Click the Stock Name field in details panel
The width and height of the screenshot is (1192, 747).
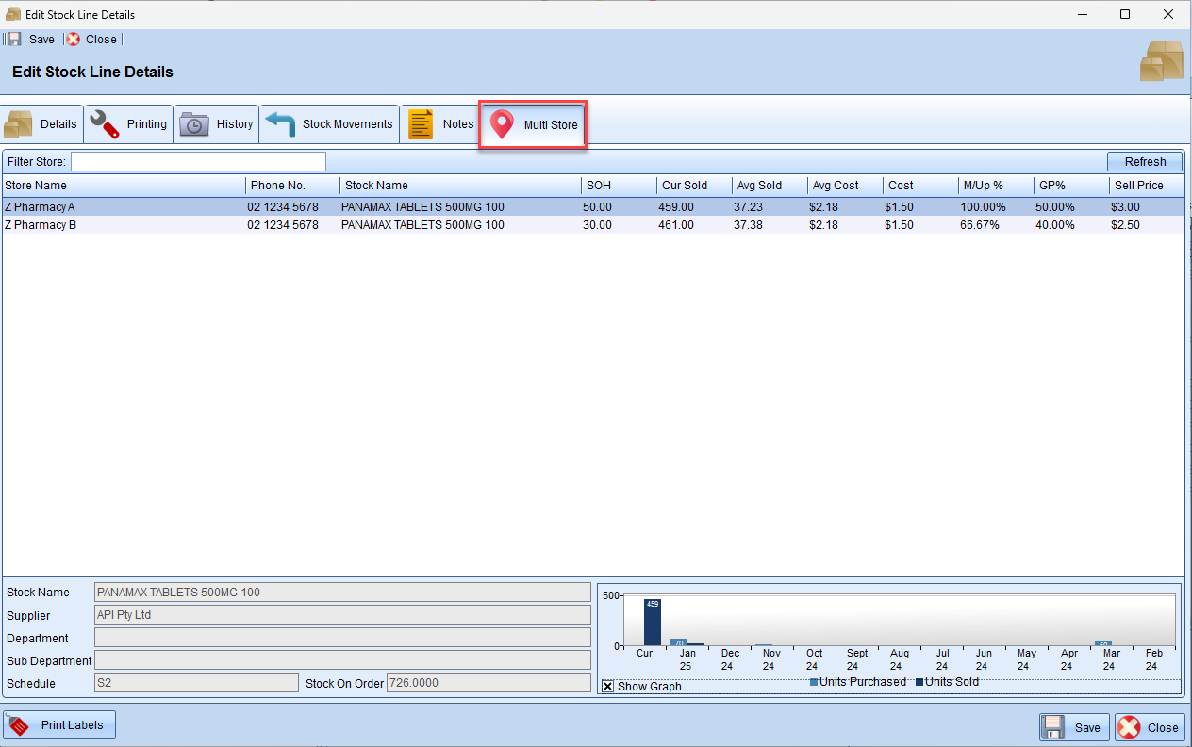(343, 593)
